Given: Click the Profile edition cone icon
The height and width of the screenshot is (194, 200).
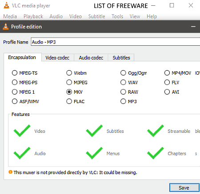Looking at the screenshot, I should click(x=6, y=27).
